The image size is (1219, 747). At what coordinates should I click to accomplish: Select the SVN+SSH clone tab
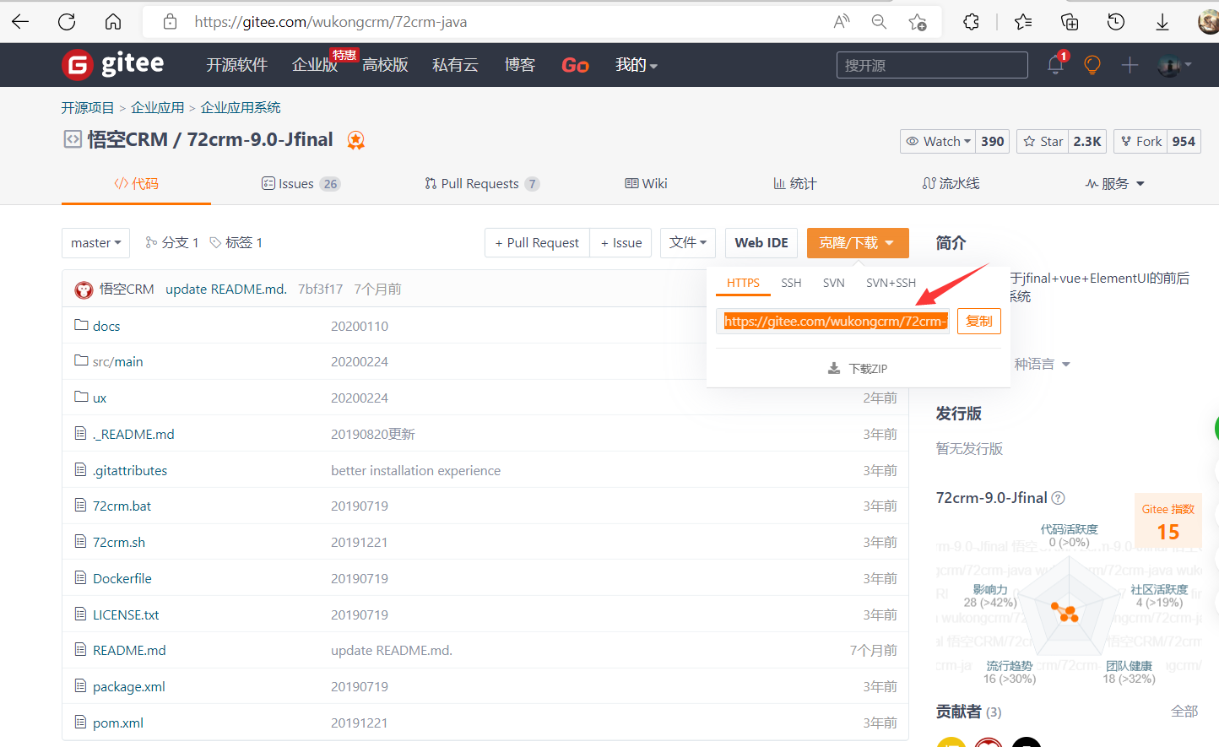coord(891,283)
